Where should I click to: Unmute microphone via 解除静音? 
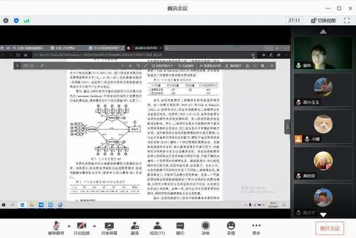(57, 228)
